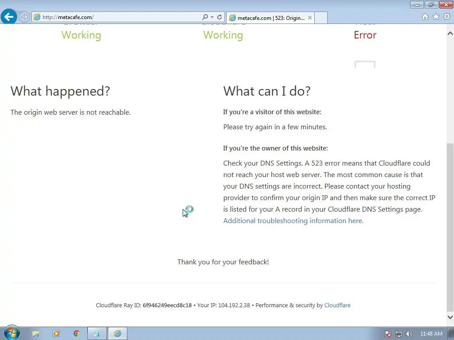454x340 pixels.
Task: Close the metacafe.com tab
Action: tap(310, 18)
